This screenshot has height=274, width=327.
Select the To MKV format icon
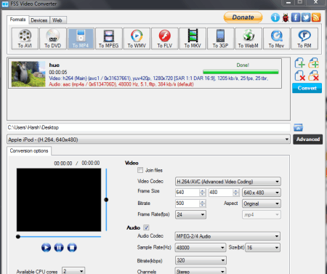pos(193,39)
